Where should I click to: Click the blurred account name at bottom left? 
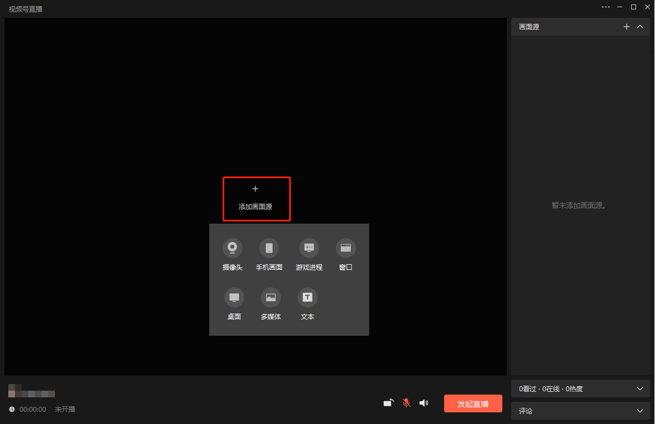32,392
